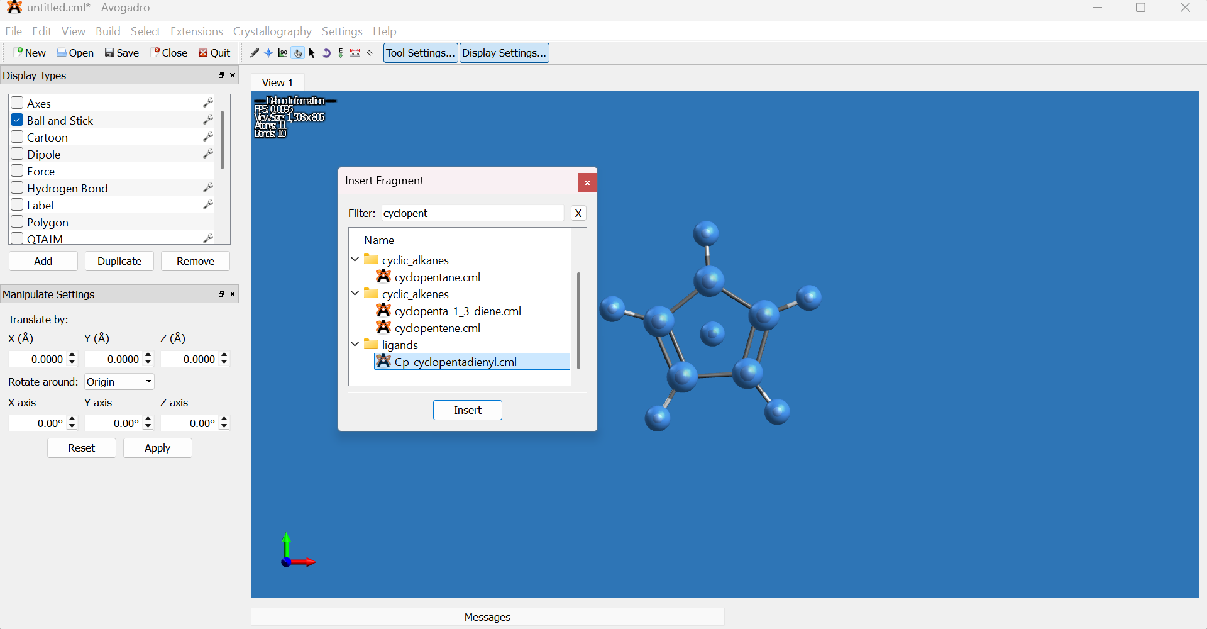Open the Settings menu

[x=342, y=31]
